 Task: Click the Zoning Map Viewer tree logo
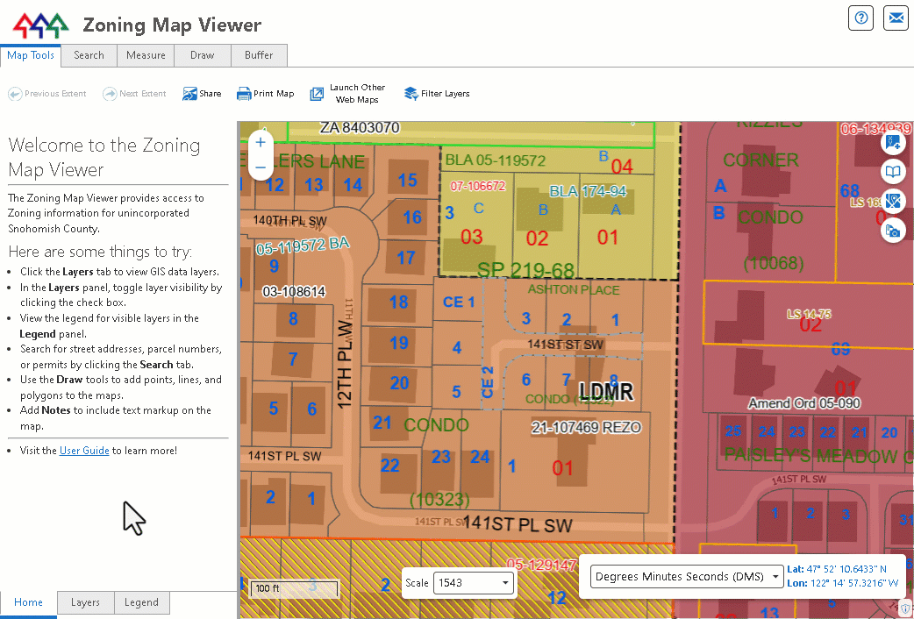[40, 25]
